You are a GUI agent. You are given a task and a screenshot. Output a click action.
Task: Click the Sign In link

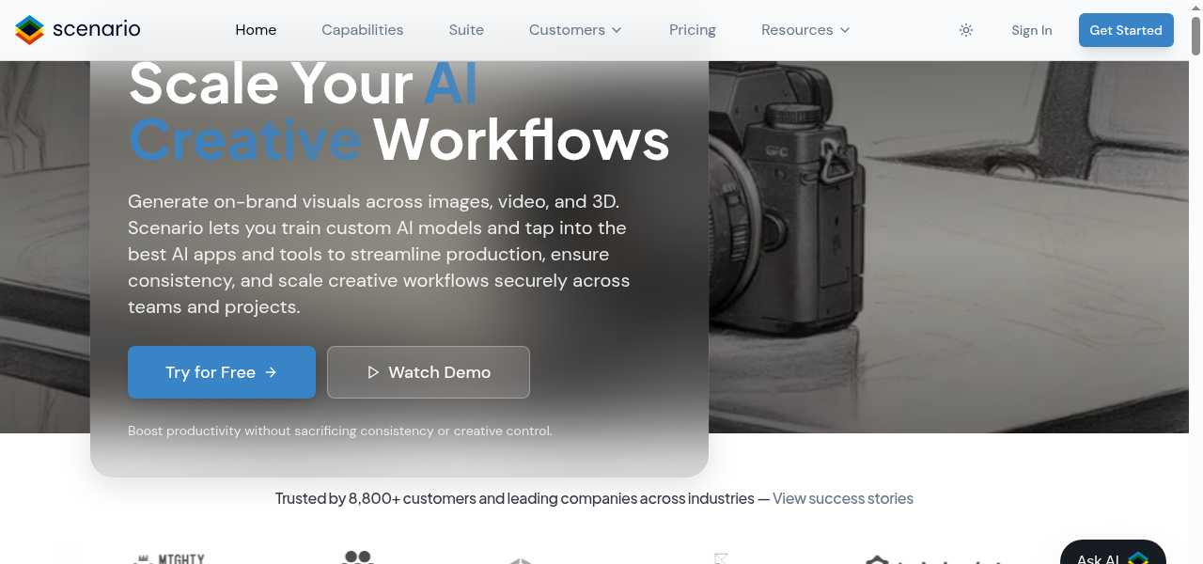point(1032,30)
